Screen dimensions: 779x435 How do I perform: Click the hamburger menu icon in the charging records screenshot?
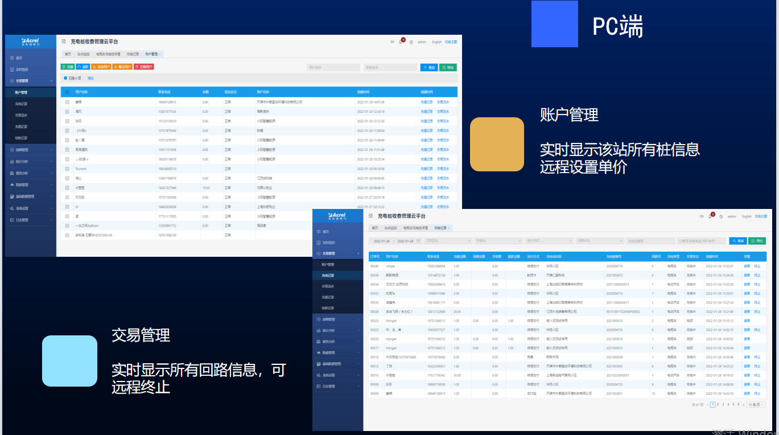371,216
